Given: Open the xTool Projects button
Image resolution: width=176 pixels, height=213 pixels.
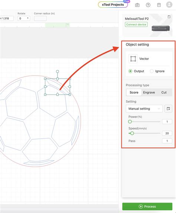Looking at the screenshot, I should (x=113, y=4).
